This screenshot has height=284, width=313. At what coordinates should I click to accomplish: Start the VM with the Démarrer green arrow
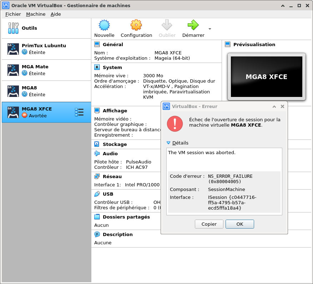193,25
